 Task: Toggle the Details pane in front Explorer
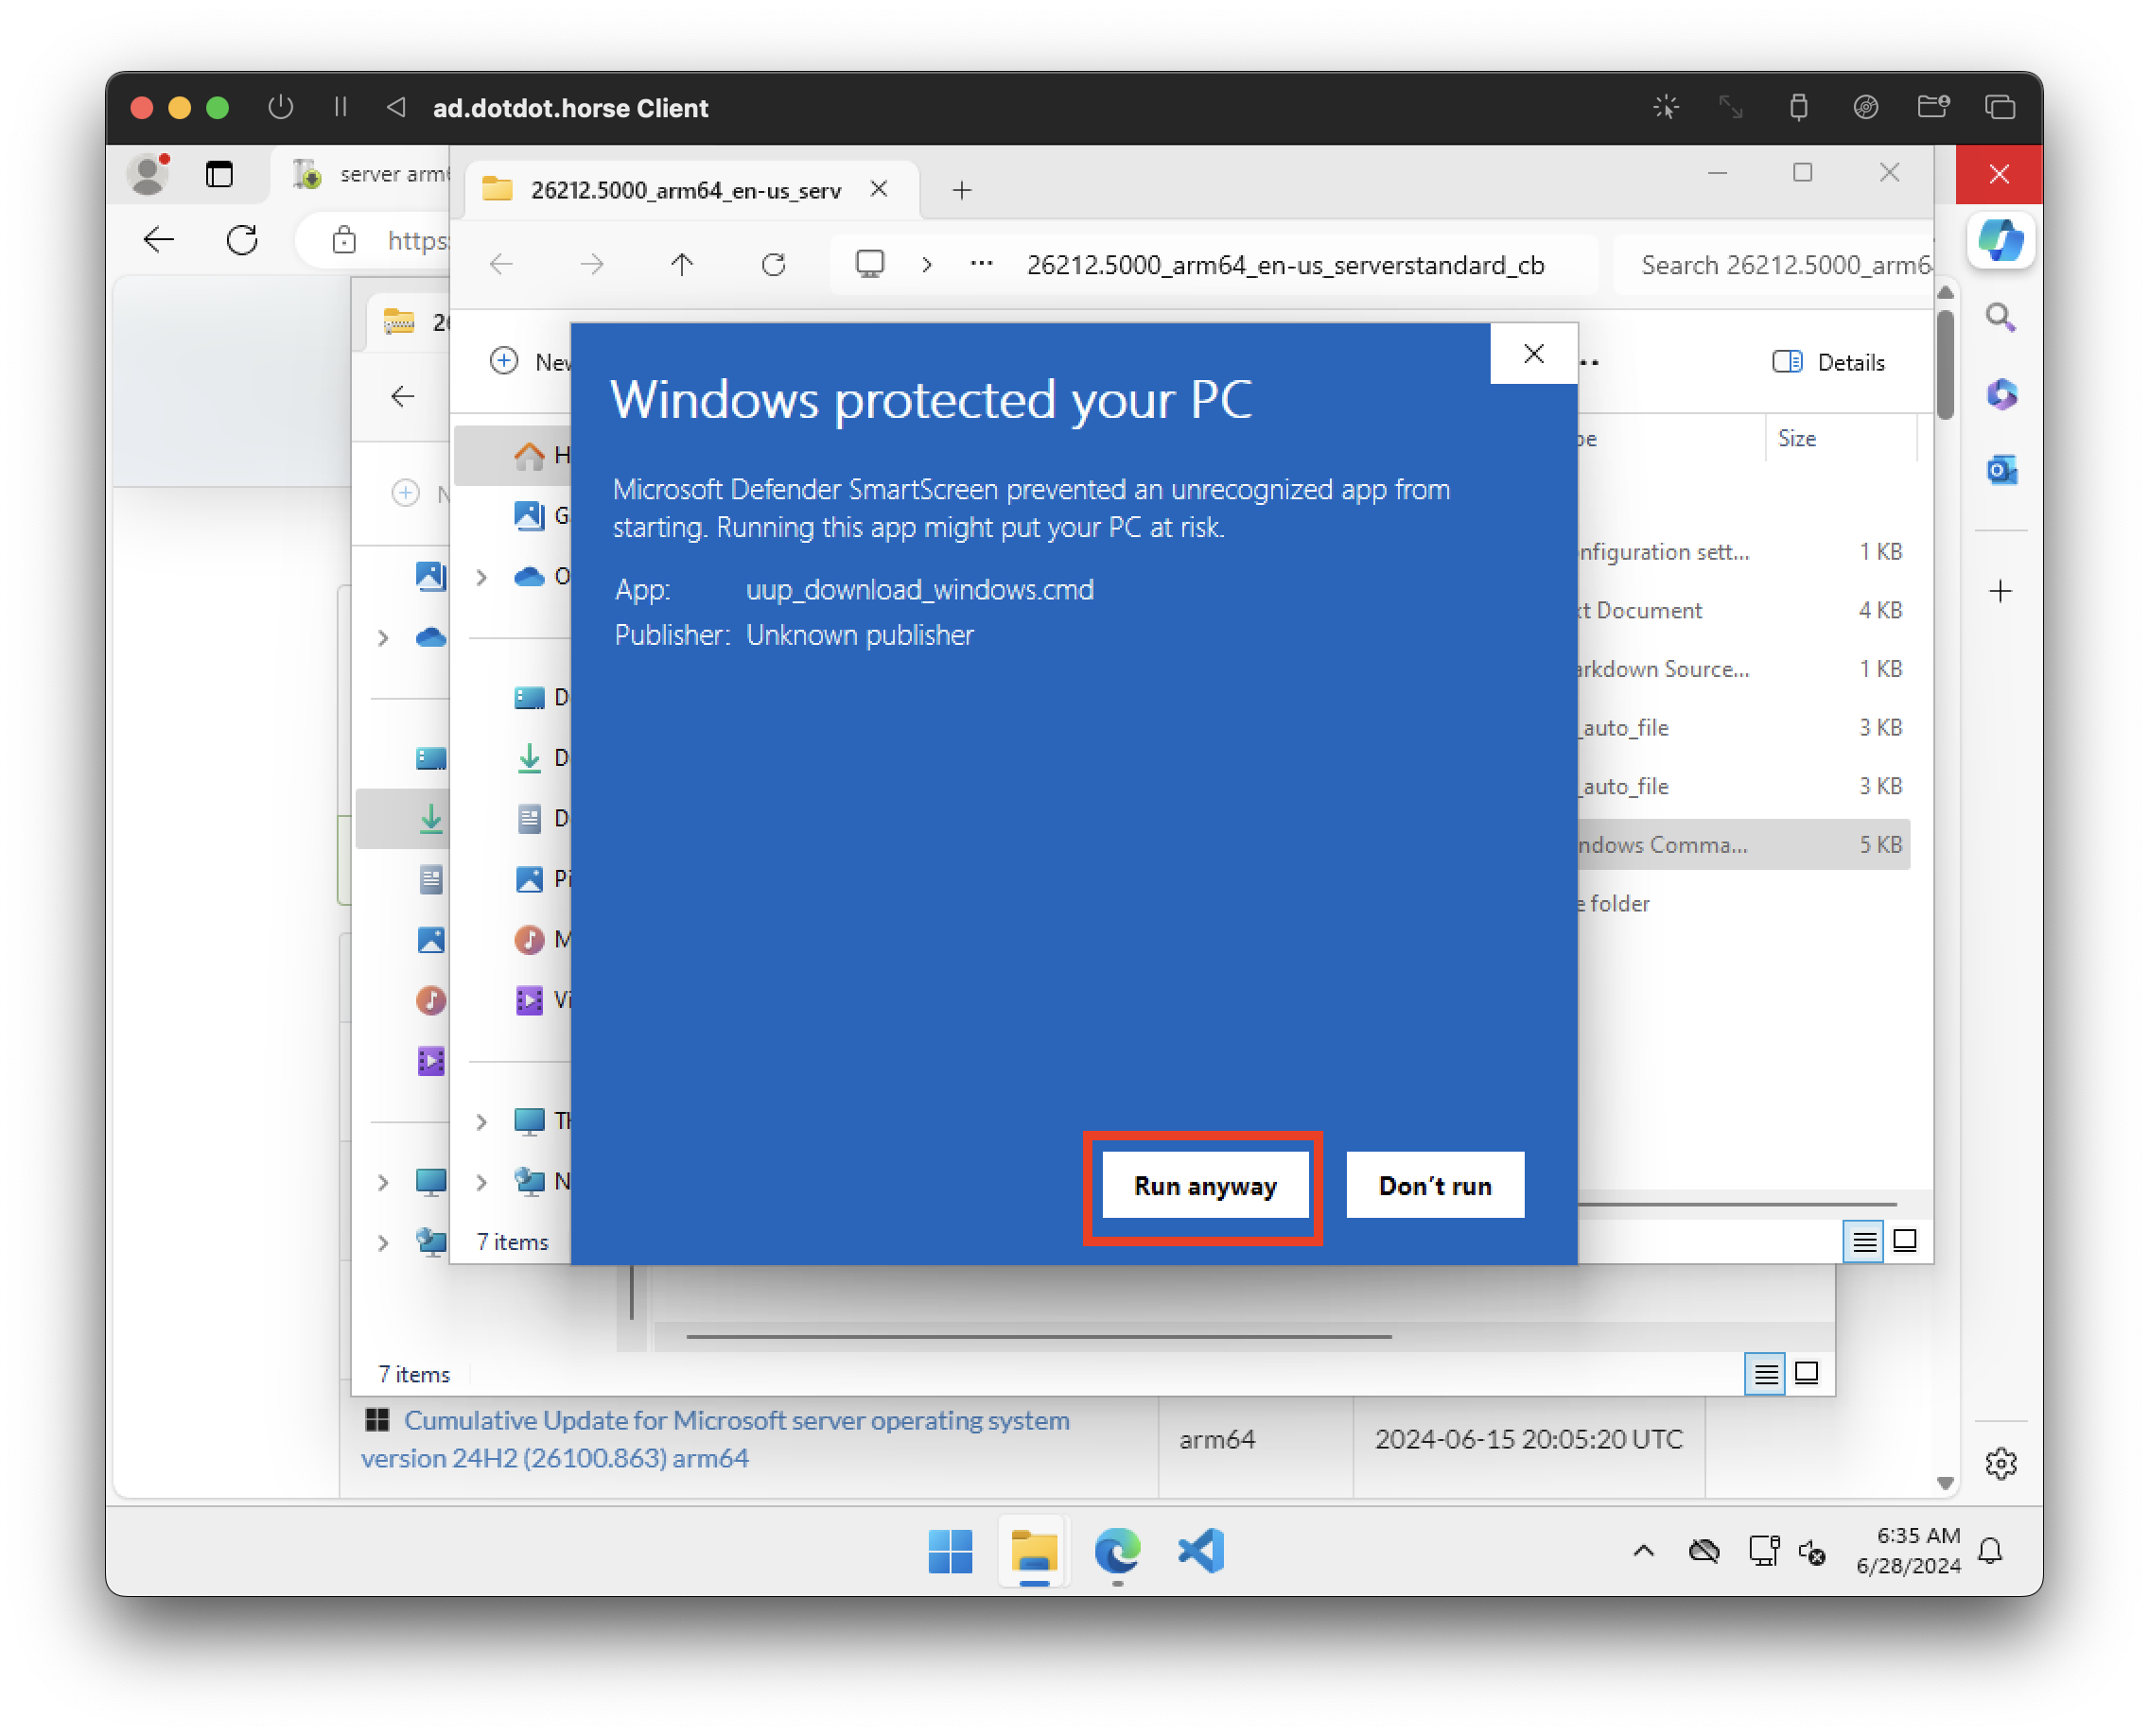1829,362
